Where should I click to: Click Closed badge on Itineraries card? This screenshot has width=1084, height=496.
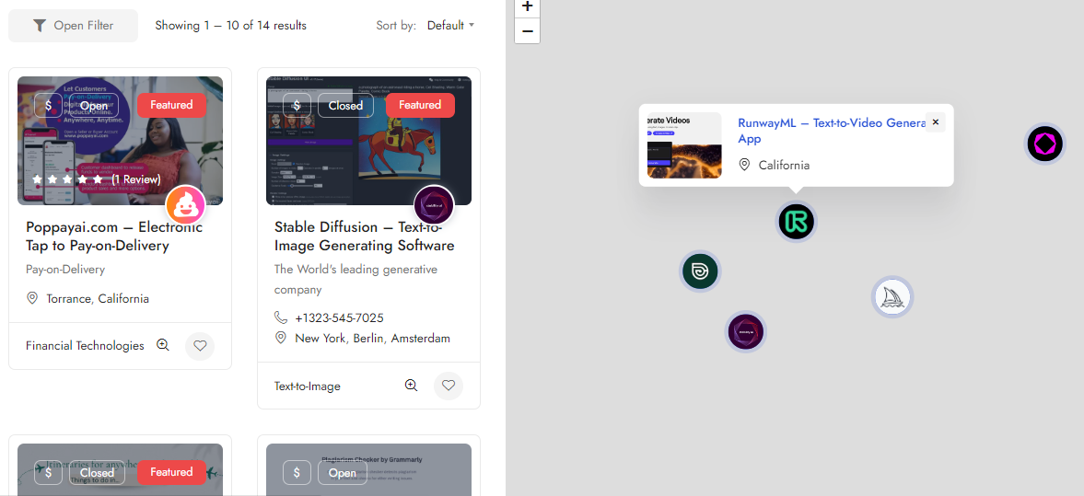pyautogui.click(x=97, y=473)
